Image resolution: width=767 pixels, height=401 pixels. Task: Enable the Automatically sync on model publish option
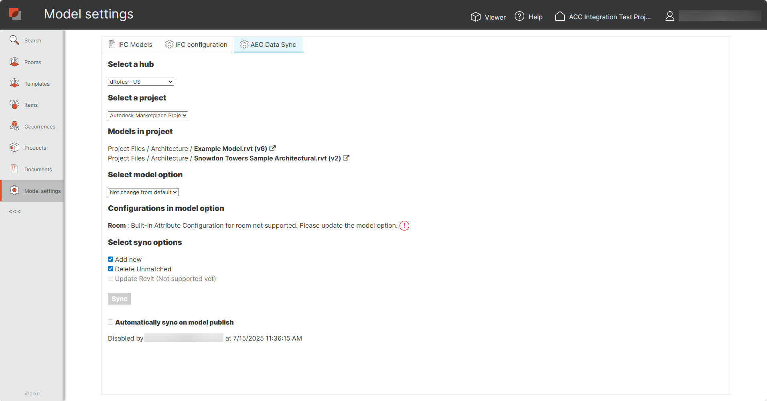pyautogui.click(x=110, y=322)
